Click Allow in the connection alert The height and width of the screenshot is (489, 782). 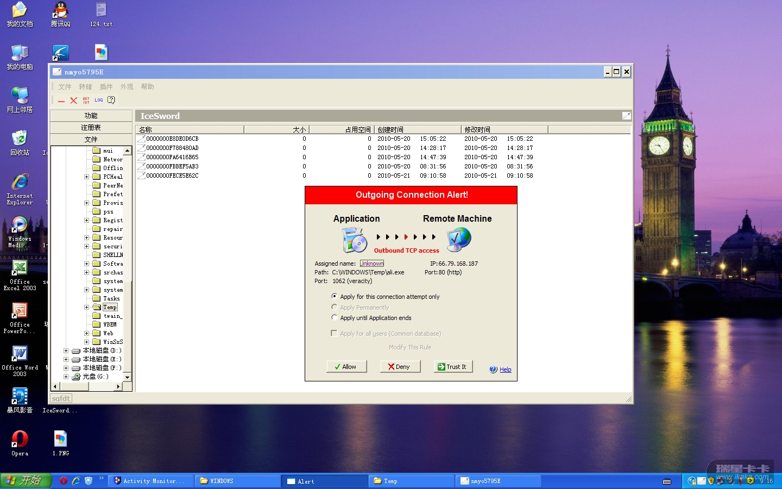point(346,367)
